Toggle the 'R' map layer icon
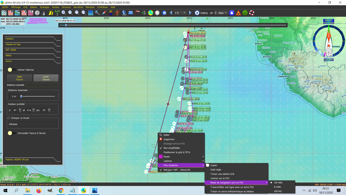The image size is (346, 195). point(10,13)
